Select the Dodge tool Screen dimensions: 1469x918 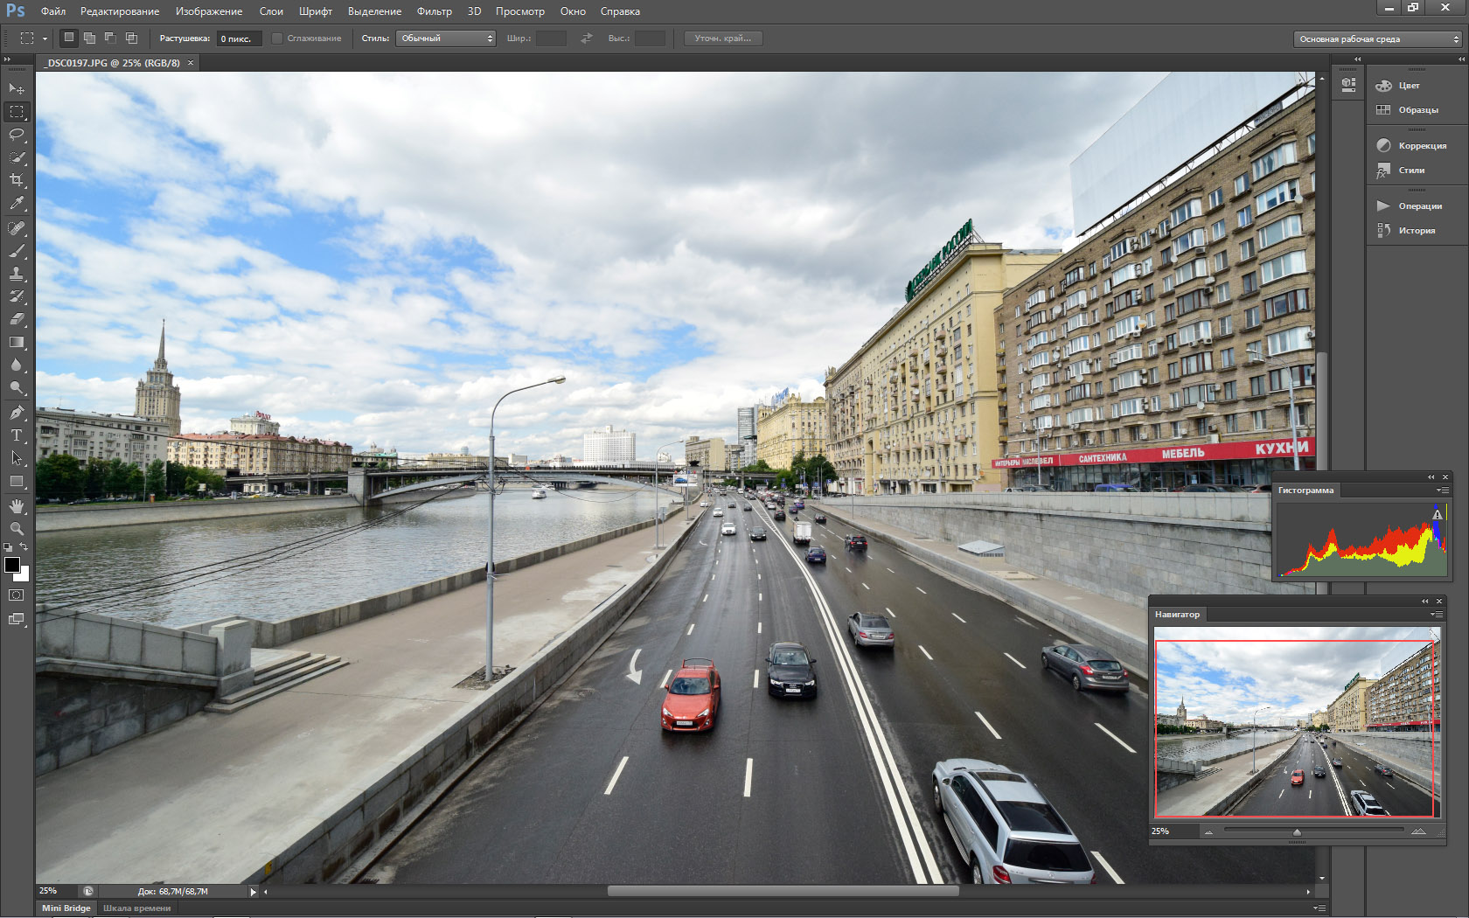coord(17,387)
